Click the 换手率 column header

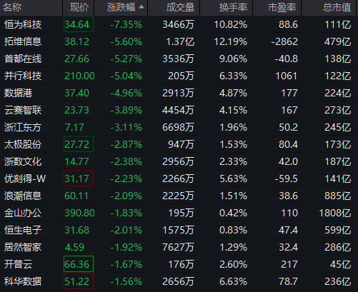click(233, 7)
